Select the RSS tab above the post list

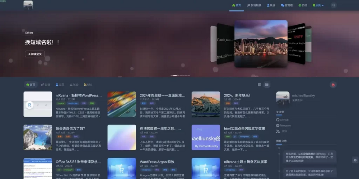[x=88, y=85]
